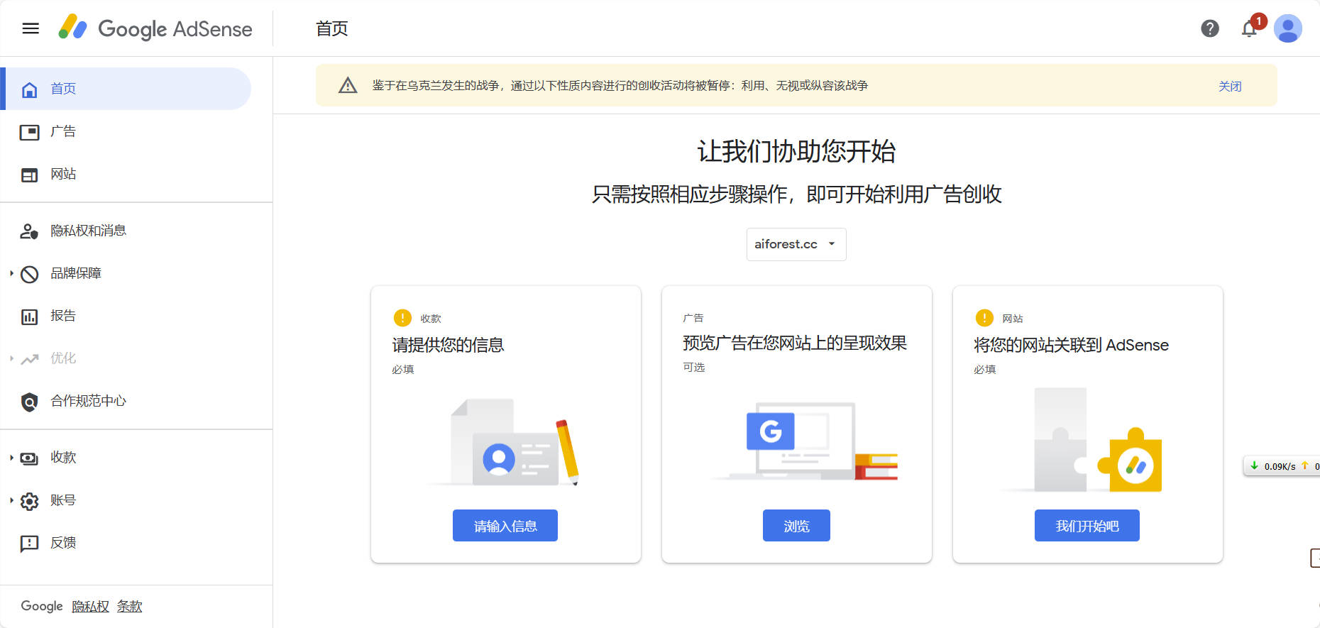Click the 预览广告在您网站上的呈现效果 title
1320x628 pixels.
795,343
